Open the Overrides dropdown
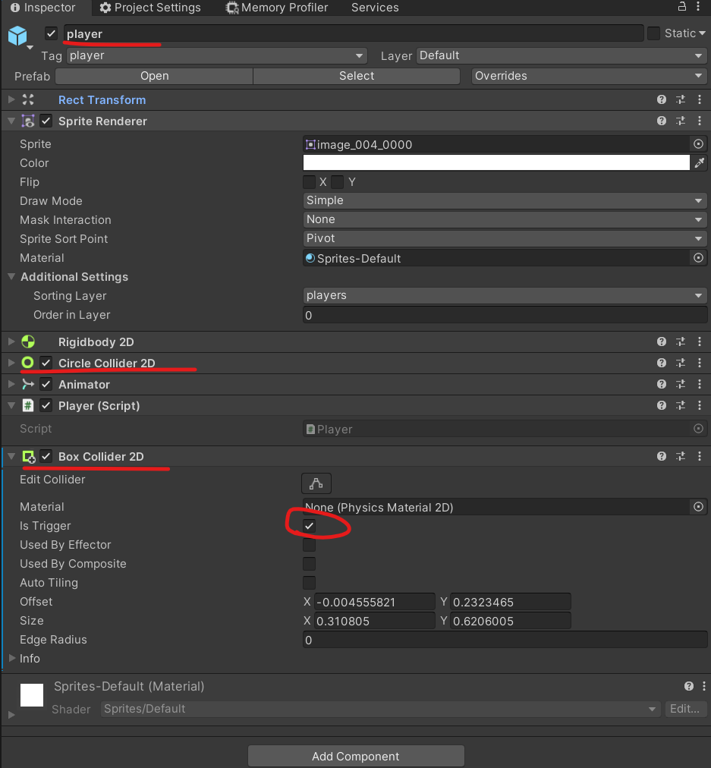The image size is (711, 768). pyautogui.click(x=589, y=76)
